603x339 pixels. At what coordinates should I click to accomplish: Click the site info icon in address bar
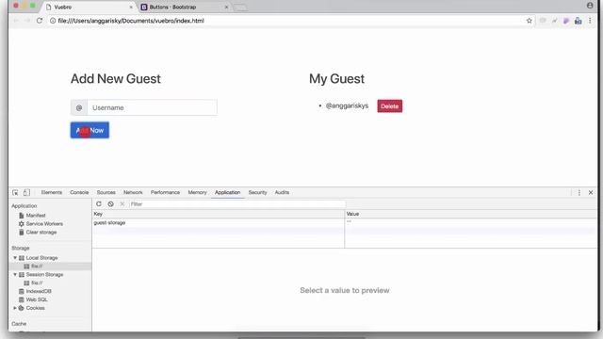[53, 21]
